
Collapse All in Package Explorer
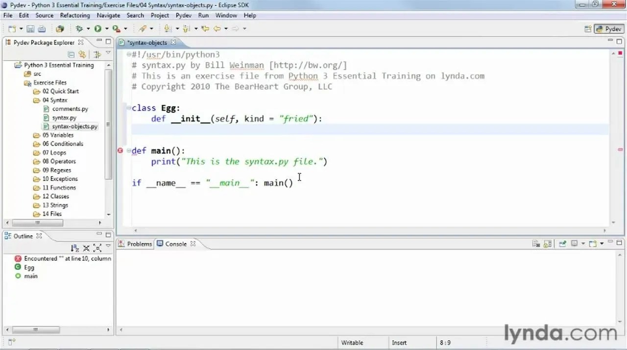pyautogui.click(x=71, y=54)
